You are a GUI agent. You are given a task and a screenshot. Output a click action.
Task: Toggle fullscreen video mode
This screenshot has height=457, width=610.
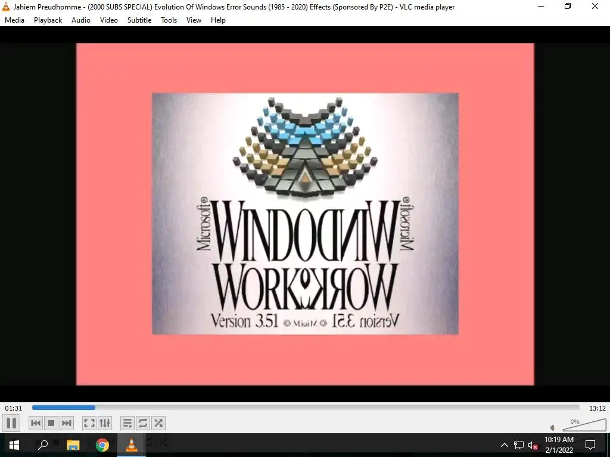[x=89, y=423]
